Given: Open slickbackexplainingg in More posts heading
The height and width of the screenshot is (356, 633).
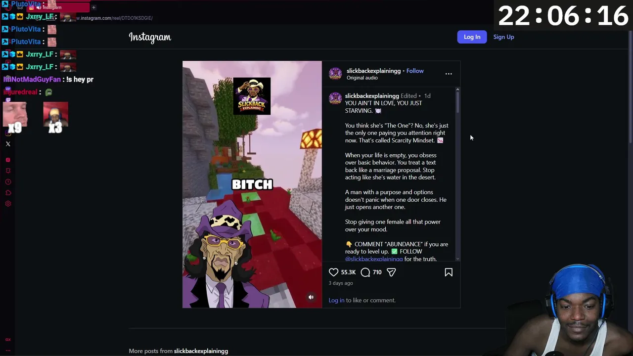Looking at the screenshot, I should [x=201, y=351].
